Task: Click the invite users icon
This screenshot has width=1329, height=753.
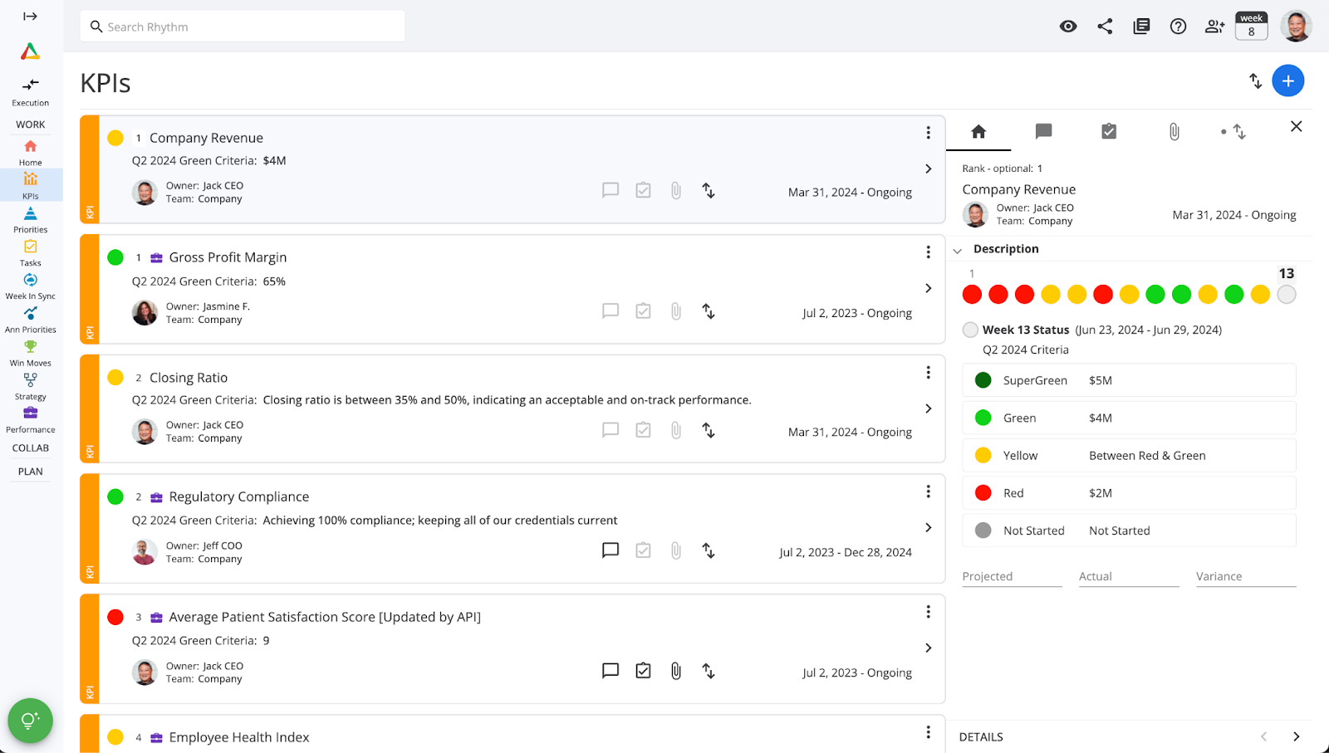Action: pyautogui.click(x=1214, y=27)
